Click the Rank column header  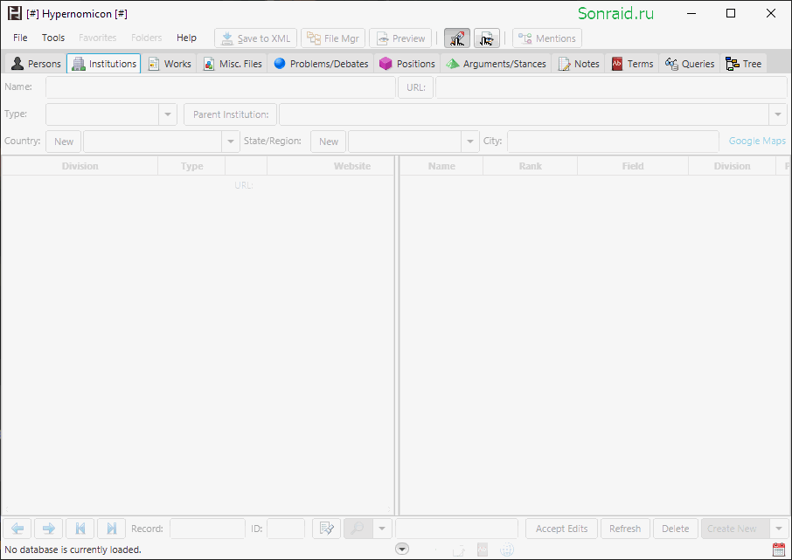pos(530,166)
